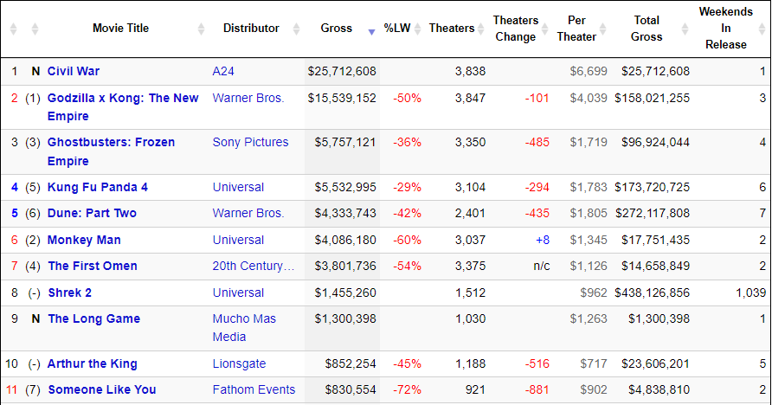Screen dimensions: 772x405
Task: Select gross value $15,539,152
Action: [342, 98]
